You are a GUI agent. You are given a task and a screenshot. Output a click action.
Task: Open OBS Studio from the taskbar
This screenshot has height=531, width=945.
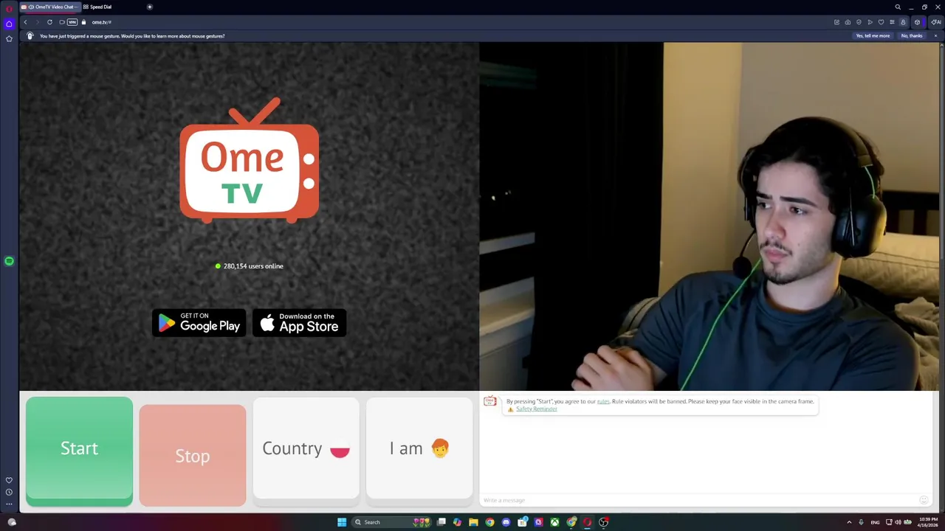coord(603,522)
